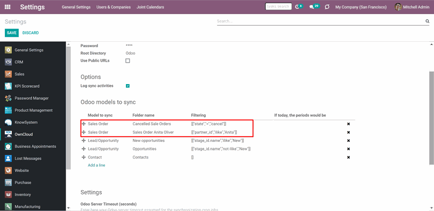This screenshot has height=211, width=434.
Task: Click the Root Directory value Odoo
Action: (x=130, y=53)
